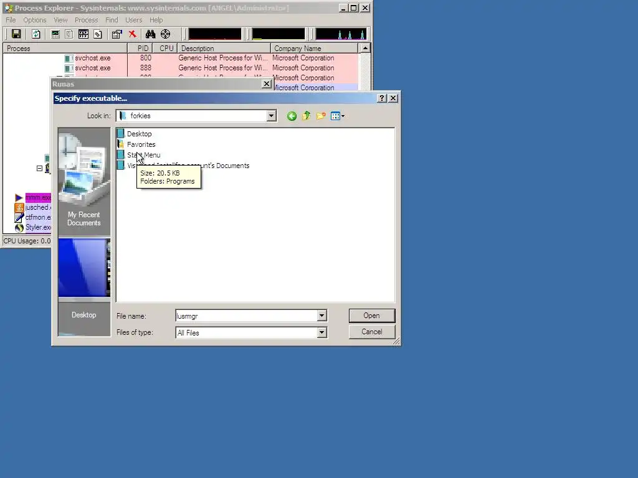Open the Users menu

click(x=134, y=20)
